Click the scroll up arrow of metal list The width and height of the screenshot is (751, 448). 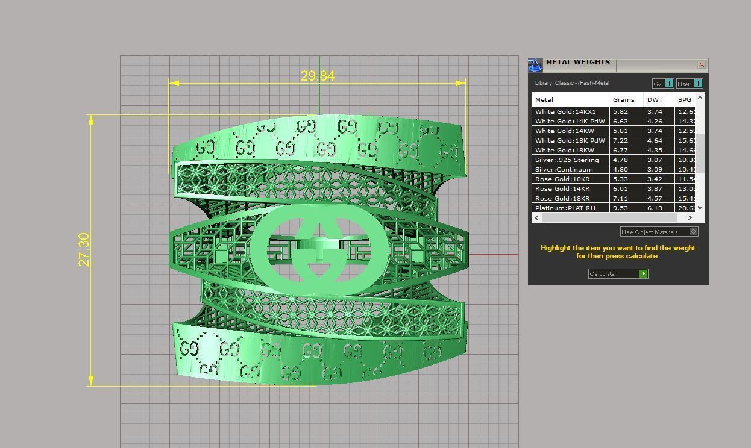[700, 98]
